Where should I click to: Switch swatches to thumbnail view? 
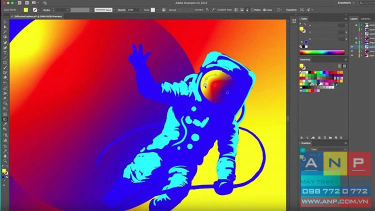click(344, 66)
